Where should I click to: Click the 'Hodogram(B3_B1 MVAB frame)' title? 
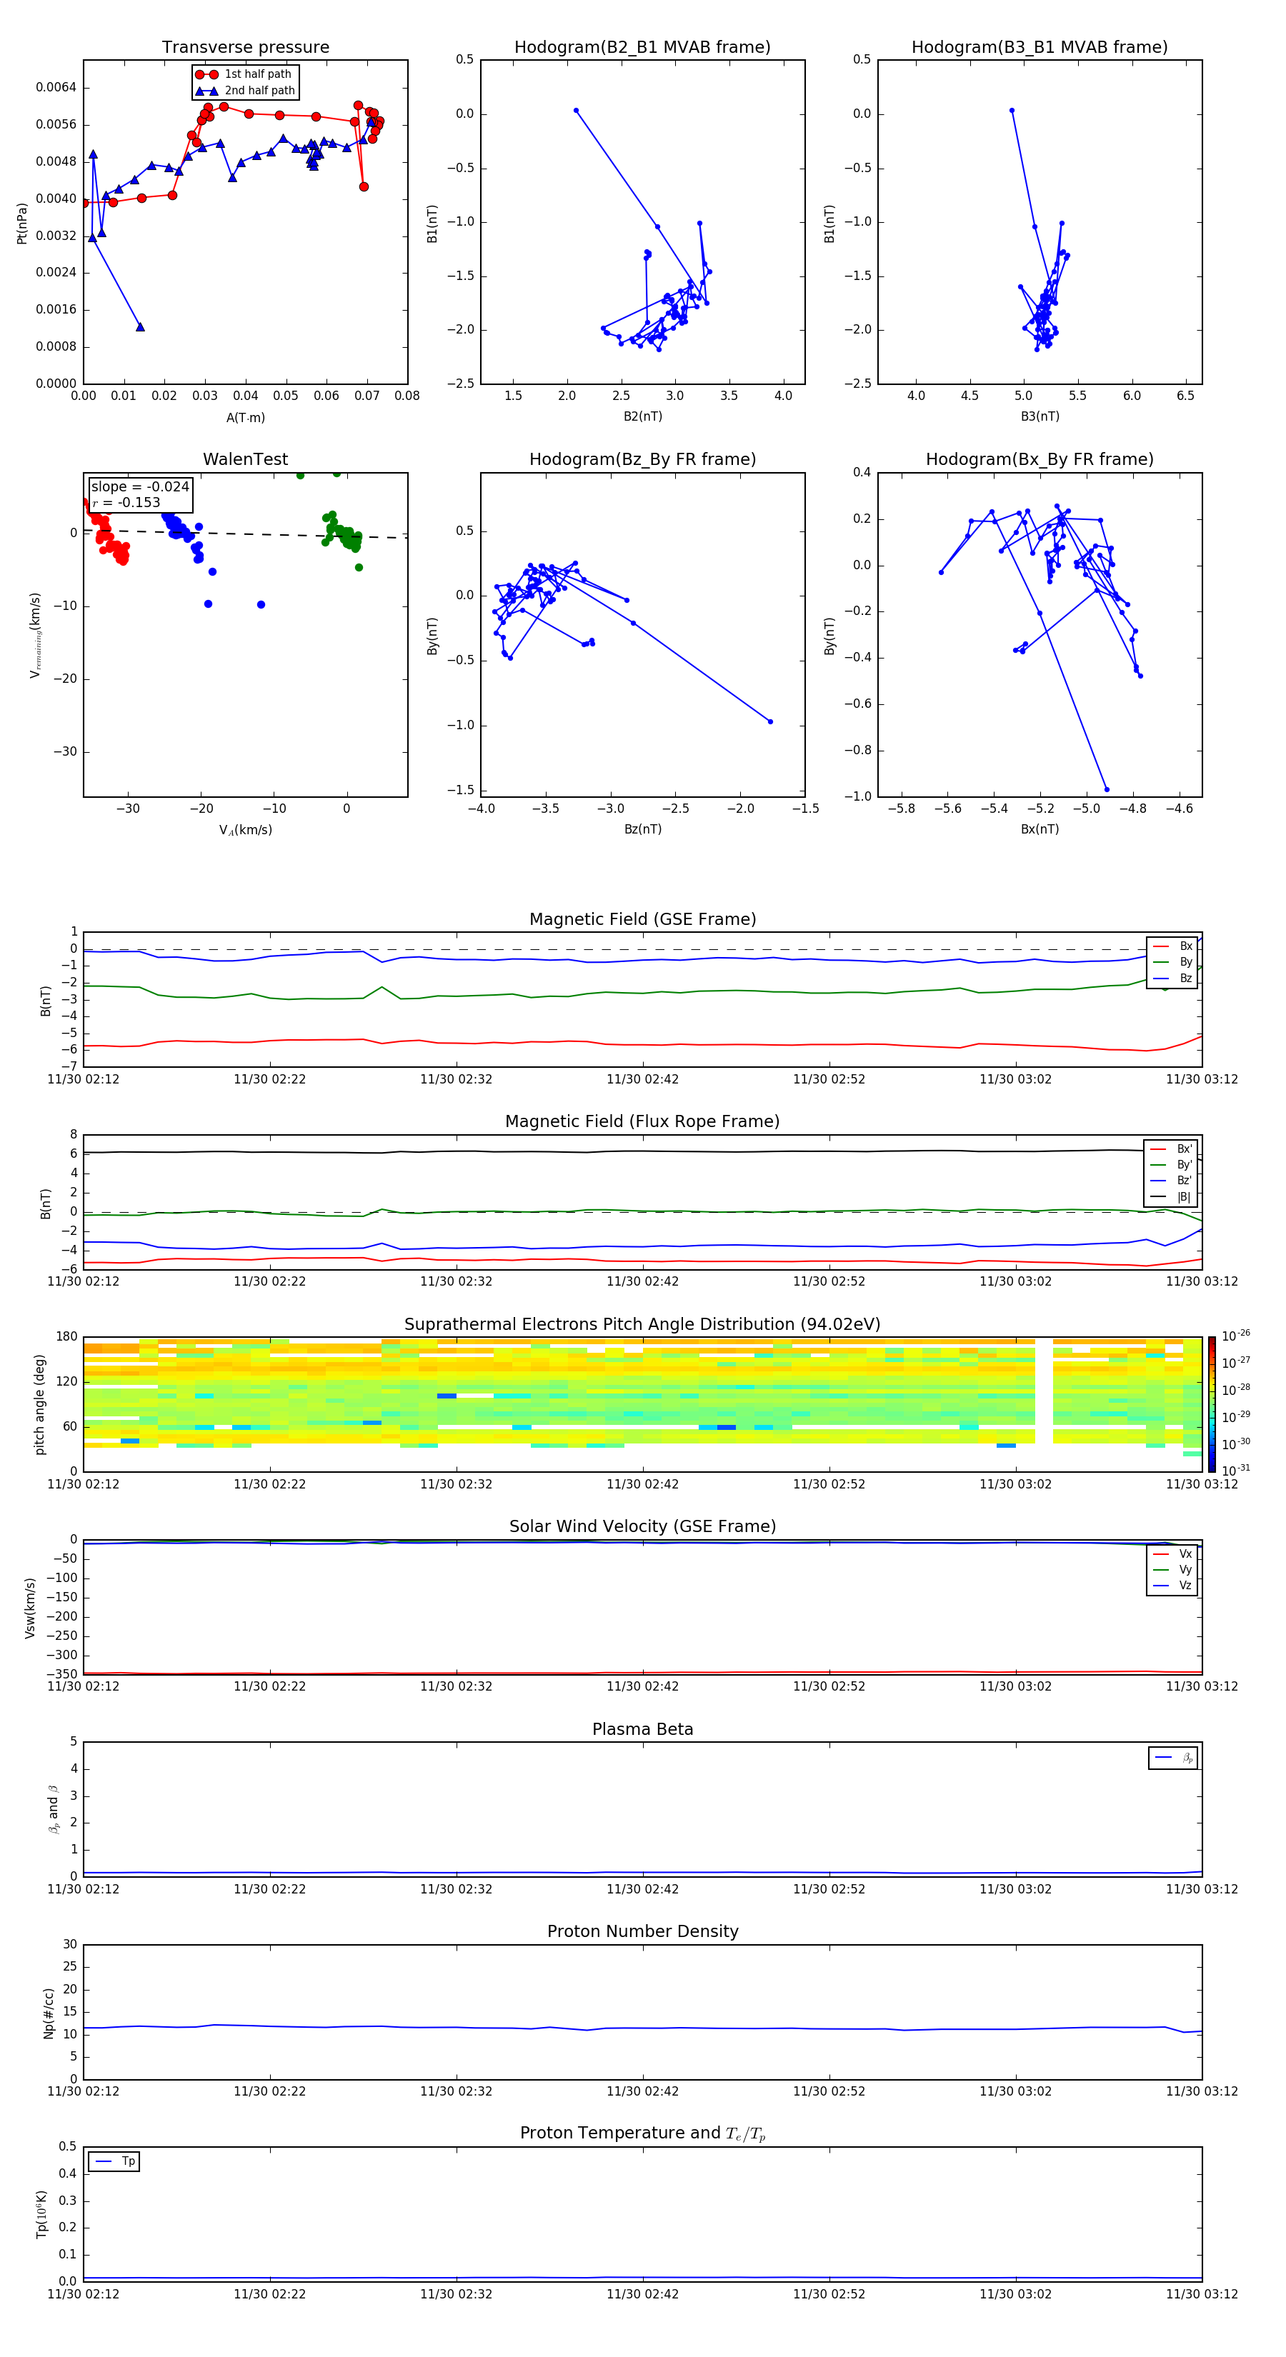pos(1040,46)
